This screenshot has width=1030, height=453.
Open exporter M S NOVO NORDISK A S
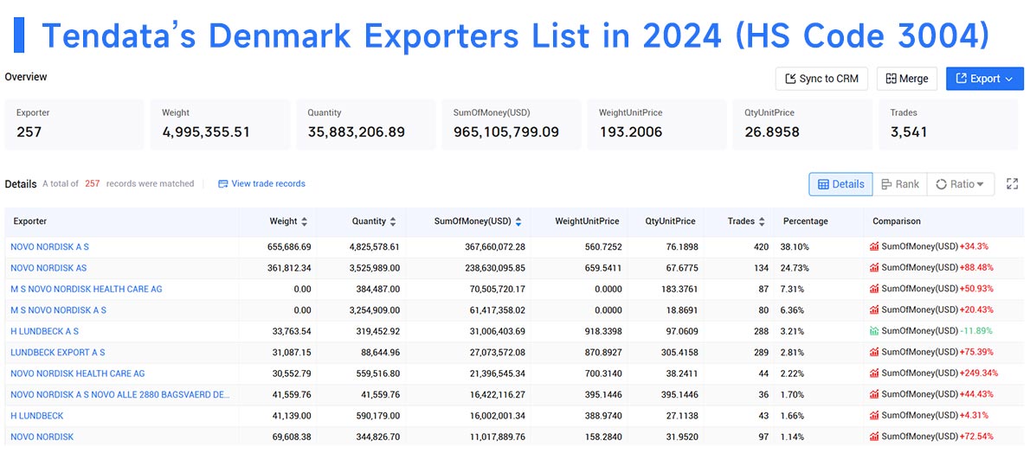pos(59,309)
